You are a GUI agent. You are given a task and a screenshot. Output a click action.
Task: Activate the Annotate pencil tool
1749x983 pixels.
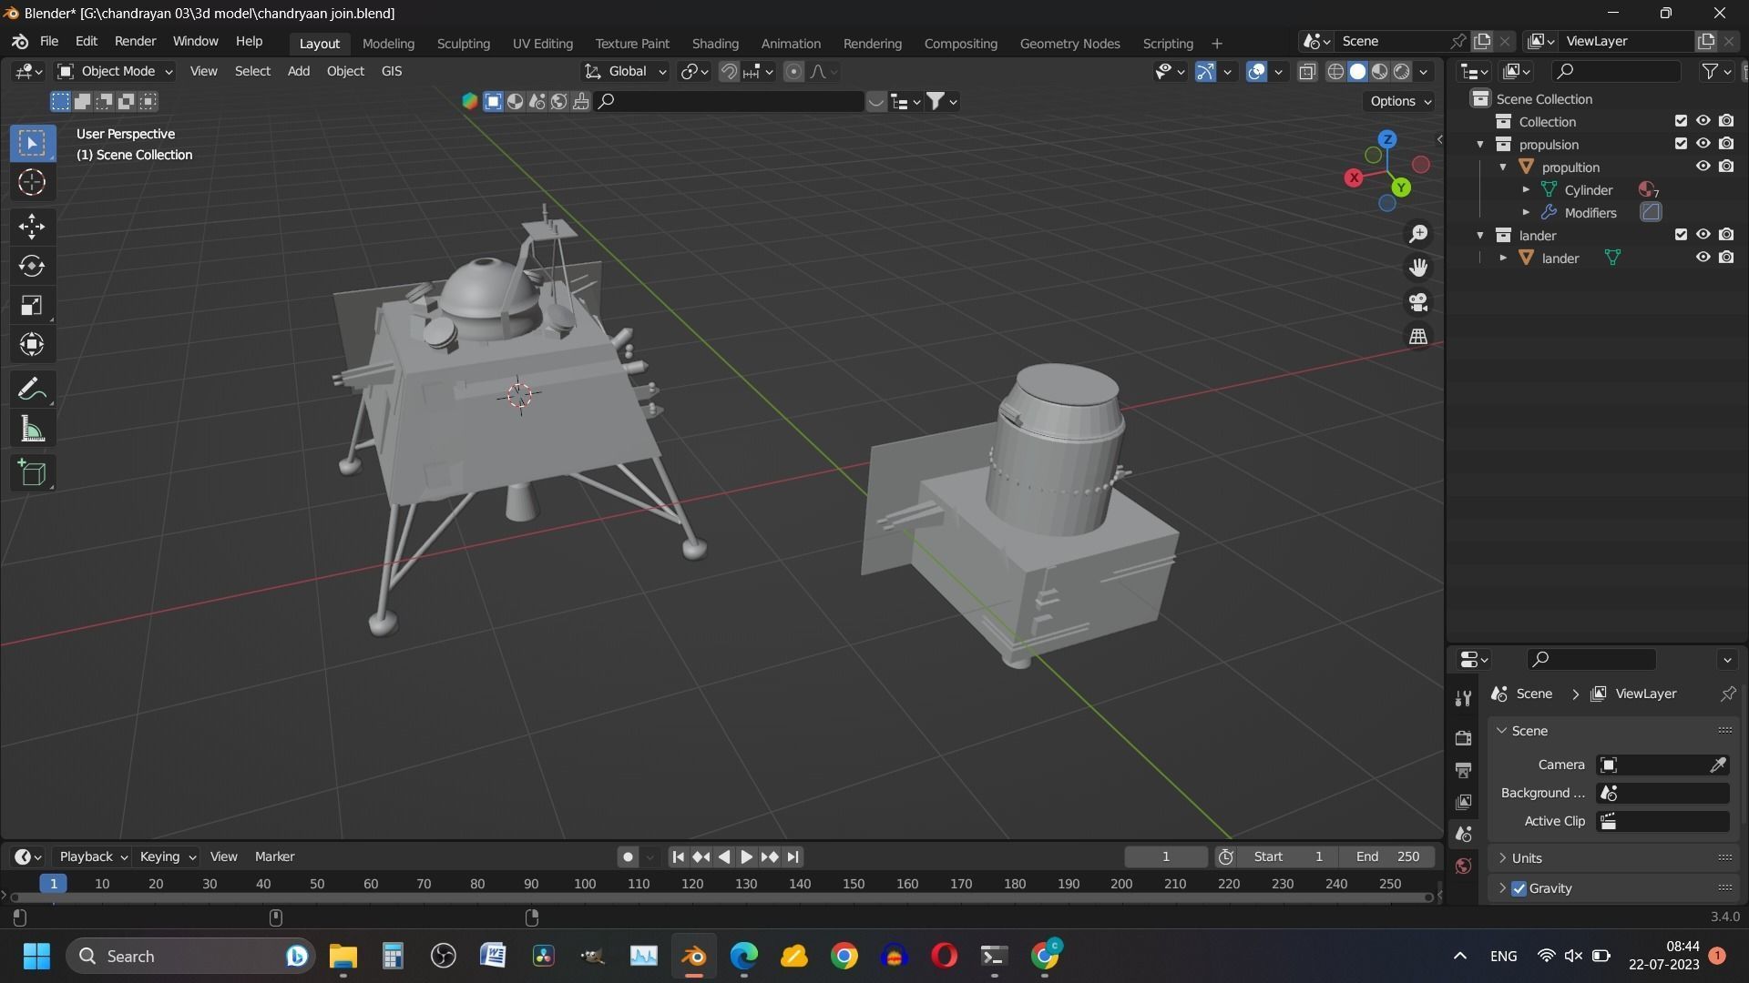tap(32, 390)
